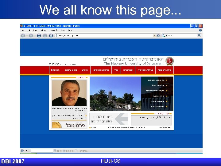
Task: Click the page progress bar at window bottom
Action: click(111, 153)
